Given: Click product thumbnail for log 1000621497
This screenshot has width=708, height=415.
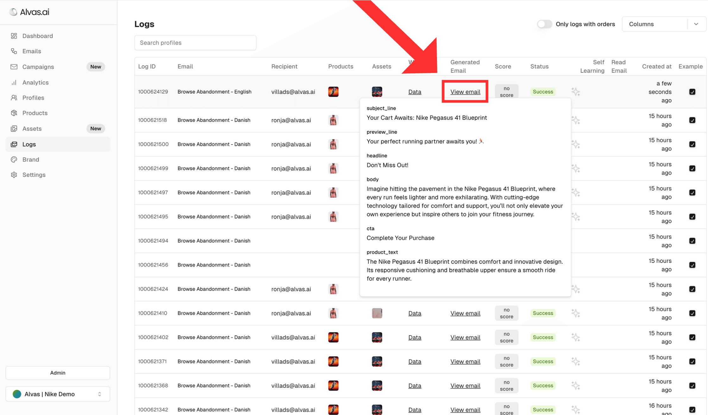Looking at the screenshot, I should click(x=333, y=193).
